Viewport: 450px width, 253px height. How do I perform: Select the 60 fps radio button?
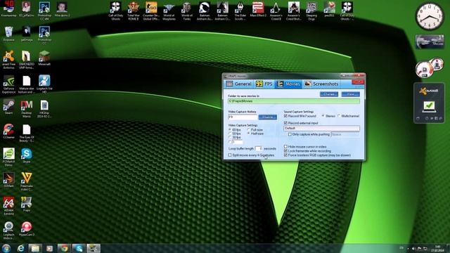coord(230,130)
